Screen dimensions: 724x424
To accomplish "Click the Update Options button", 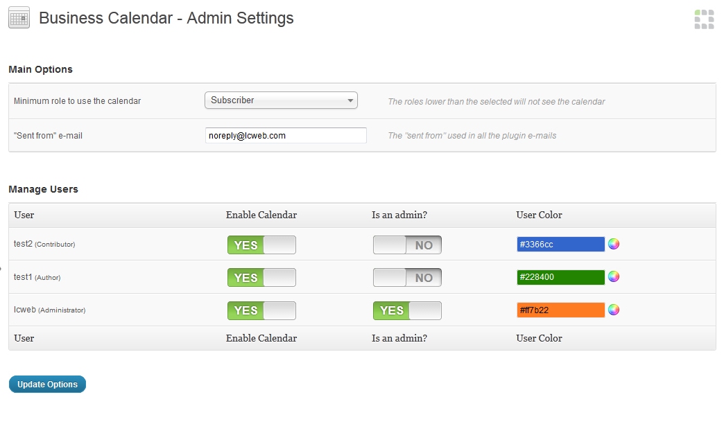I will [47, 385].
